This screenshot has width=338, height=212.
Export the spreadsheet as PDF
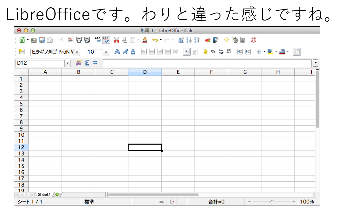click(71, 40)
